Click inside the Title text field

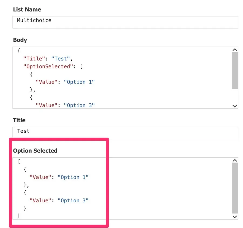click(125, 133)
